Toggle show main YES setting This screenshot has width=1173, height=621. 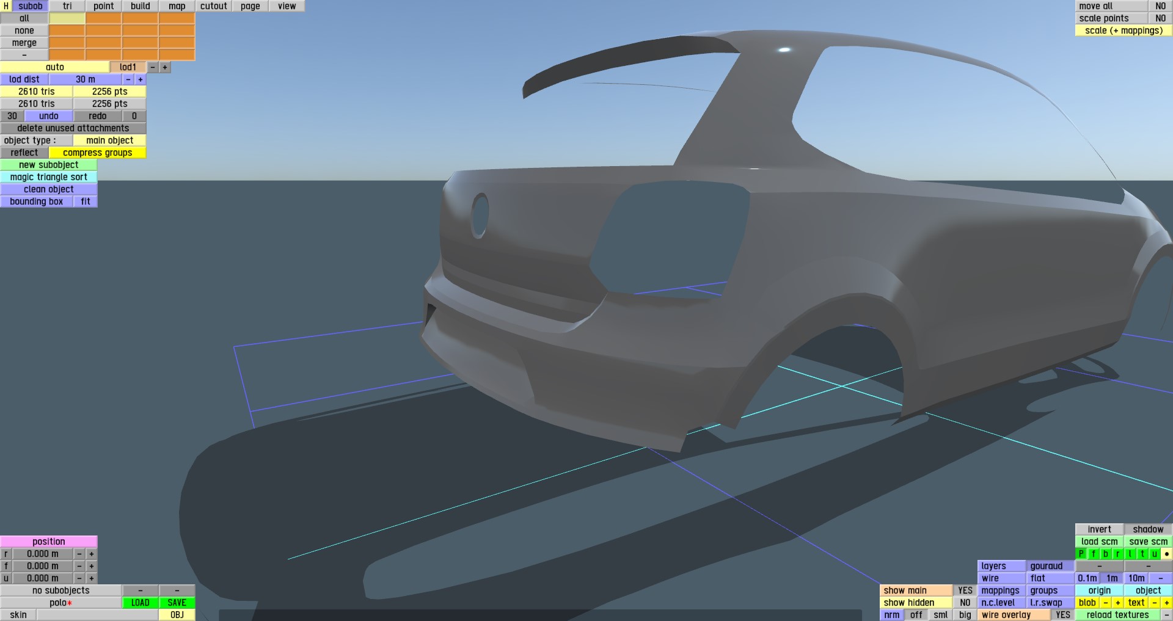(965, 590)
